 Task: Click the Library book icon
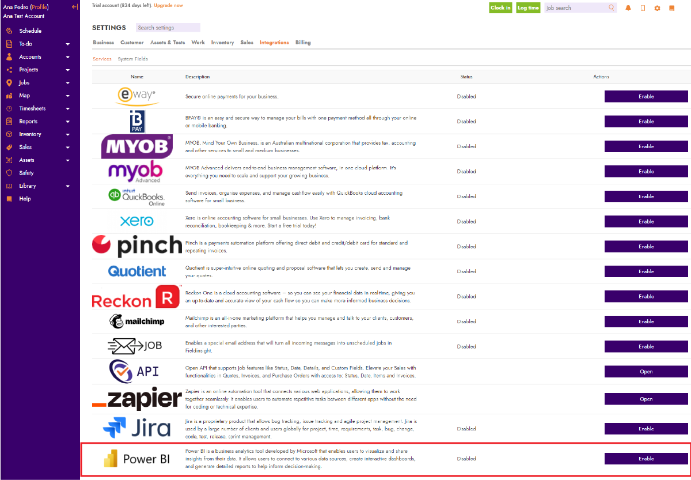pos(9,186)
